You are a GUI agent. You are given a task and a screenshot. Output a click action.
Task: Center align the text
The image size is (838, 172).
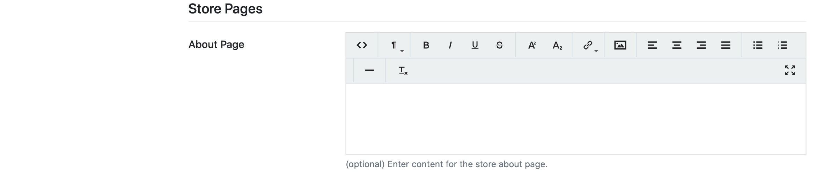click(677, 45)
